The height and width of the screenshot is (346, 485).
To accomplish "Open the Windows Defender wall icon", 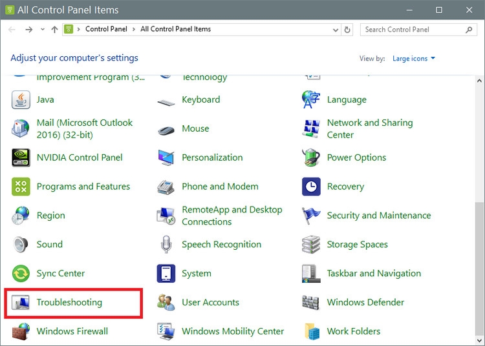I will click(311, 303).
